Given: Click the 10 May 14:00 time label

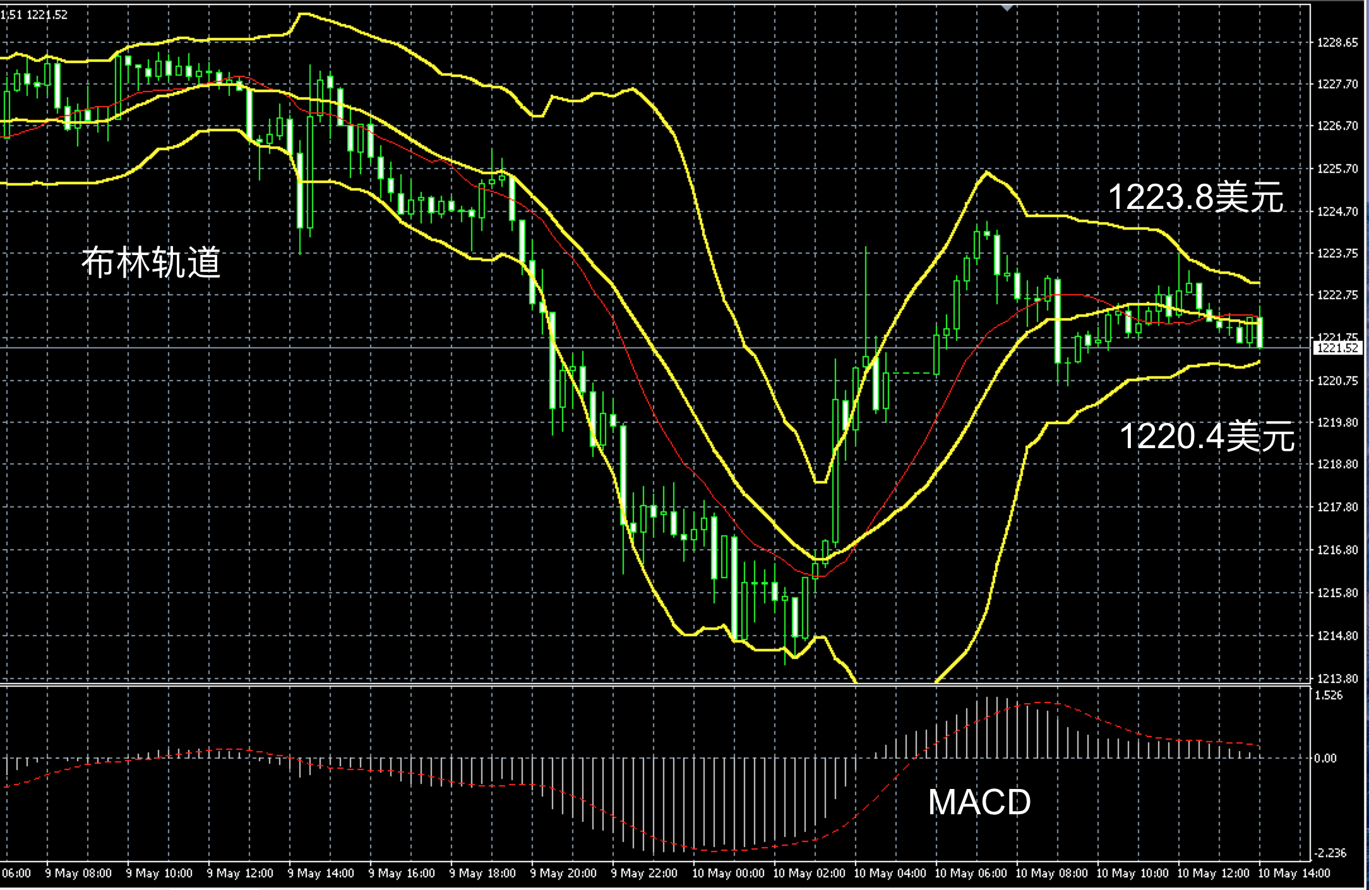Looking at the screenshot, I should pyautogui.click(x=1293, y=874).
